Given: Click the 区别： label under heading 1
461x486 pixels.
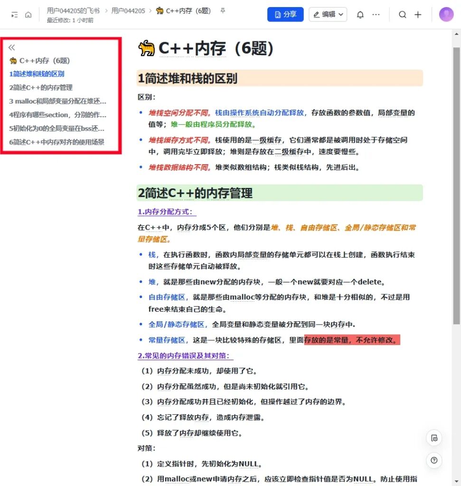Looking at the screenshot, I should point(147,97).
